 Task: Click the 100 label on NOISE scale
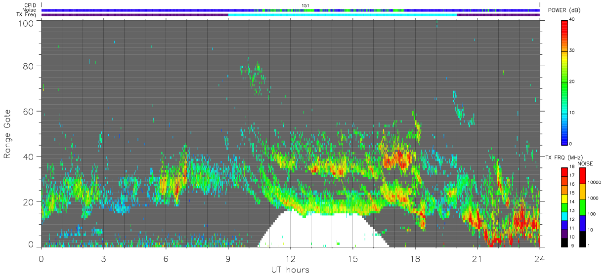(591, 214)
